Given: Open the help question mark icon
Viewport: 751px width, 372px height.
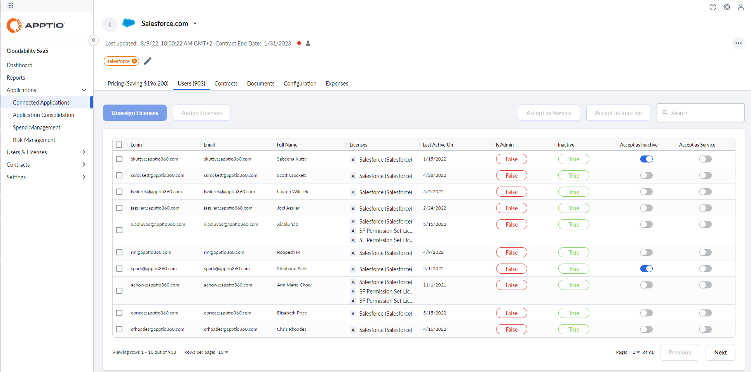Looking at the screenshot, I should coord(713,7).
